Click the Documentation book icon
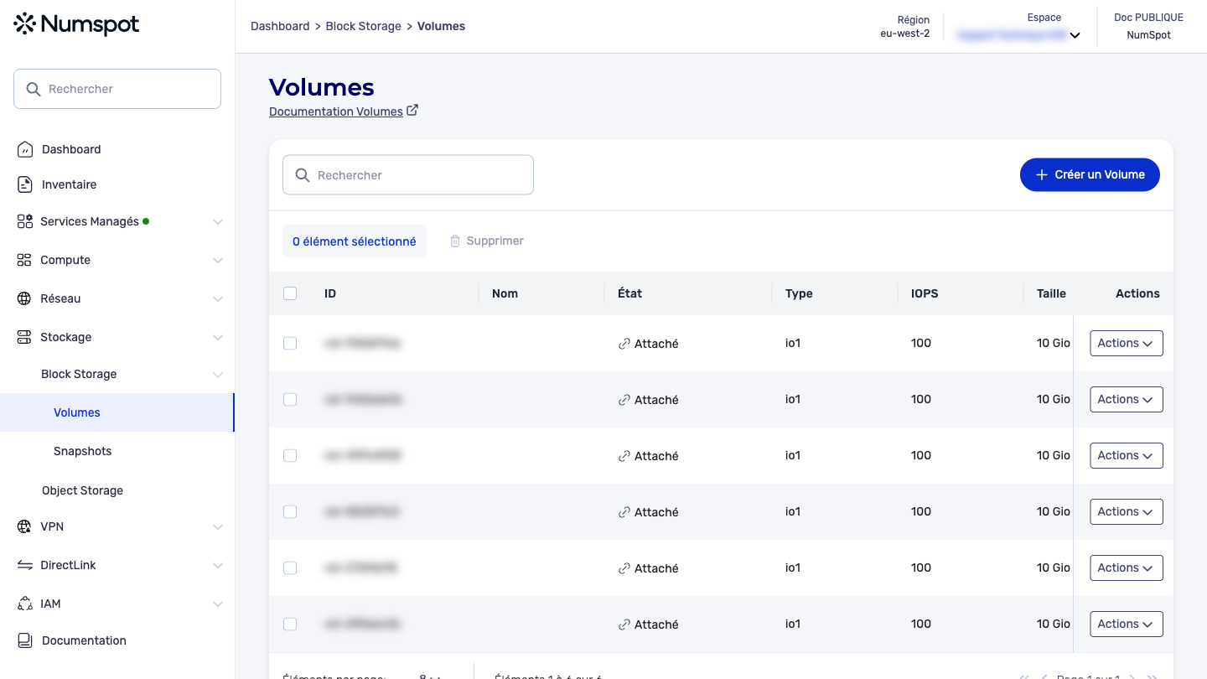The image size is (1207, 679). coord(25,640)
